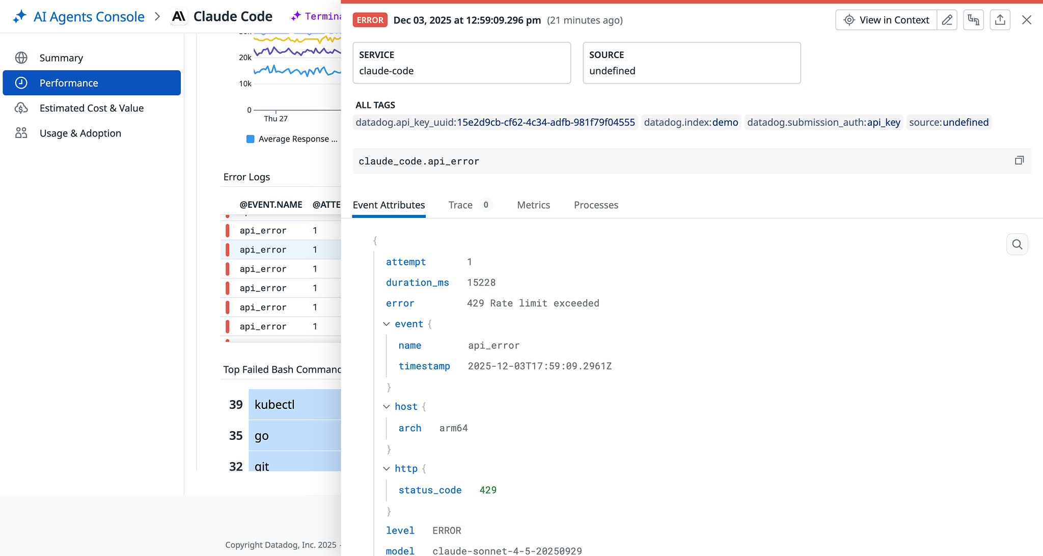Click the Average Response legend swatch
This screenshot has width=1043, height=556.
251,138
